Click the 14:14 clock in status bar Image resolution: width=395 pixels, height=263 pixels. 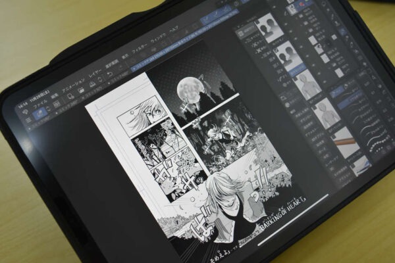(22, 104)
